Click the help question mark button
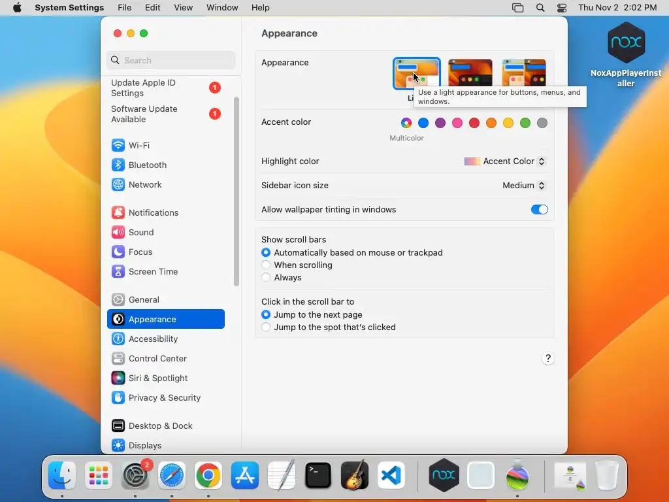669x502 pixels. (x=548, y=359)
